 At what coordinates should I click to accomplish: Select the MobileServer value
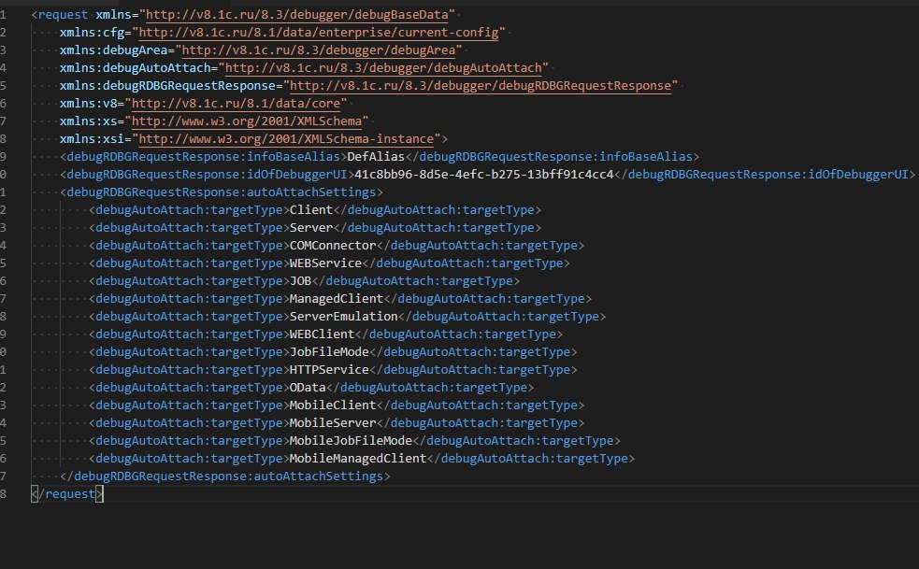pos(333,422)
